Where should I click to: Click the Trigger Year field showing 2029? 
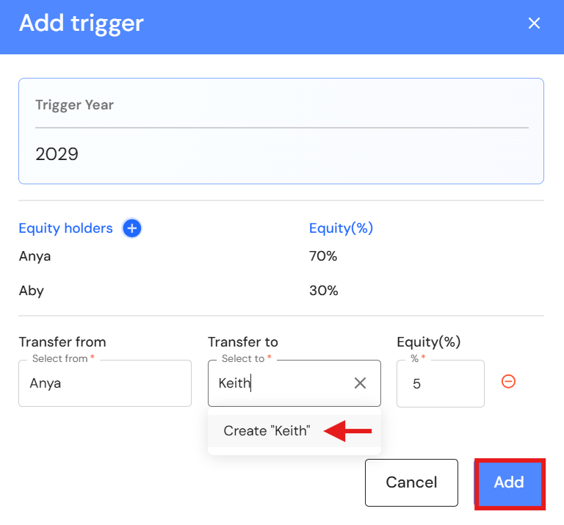point(281,154)
